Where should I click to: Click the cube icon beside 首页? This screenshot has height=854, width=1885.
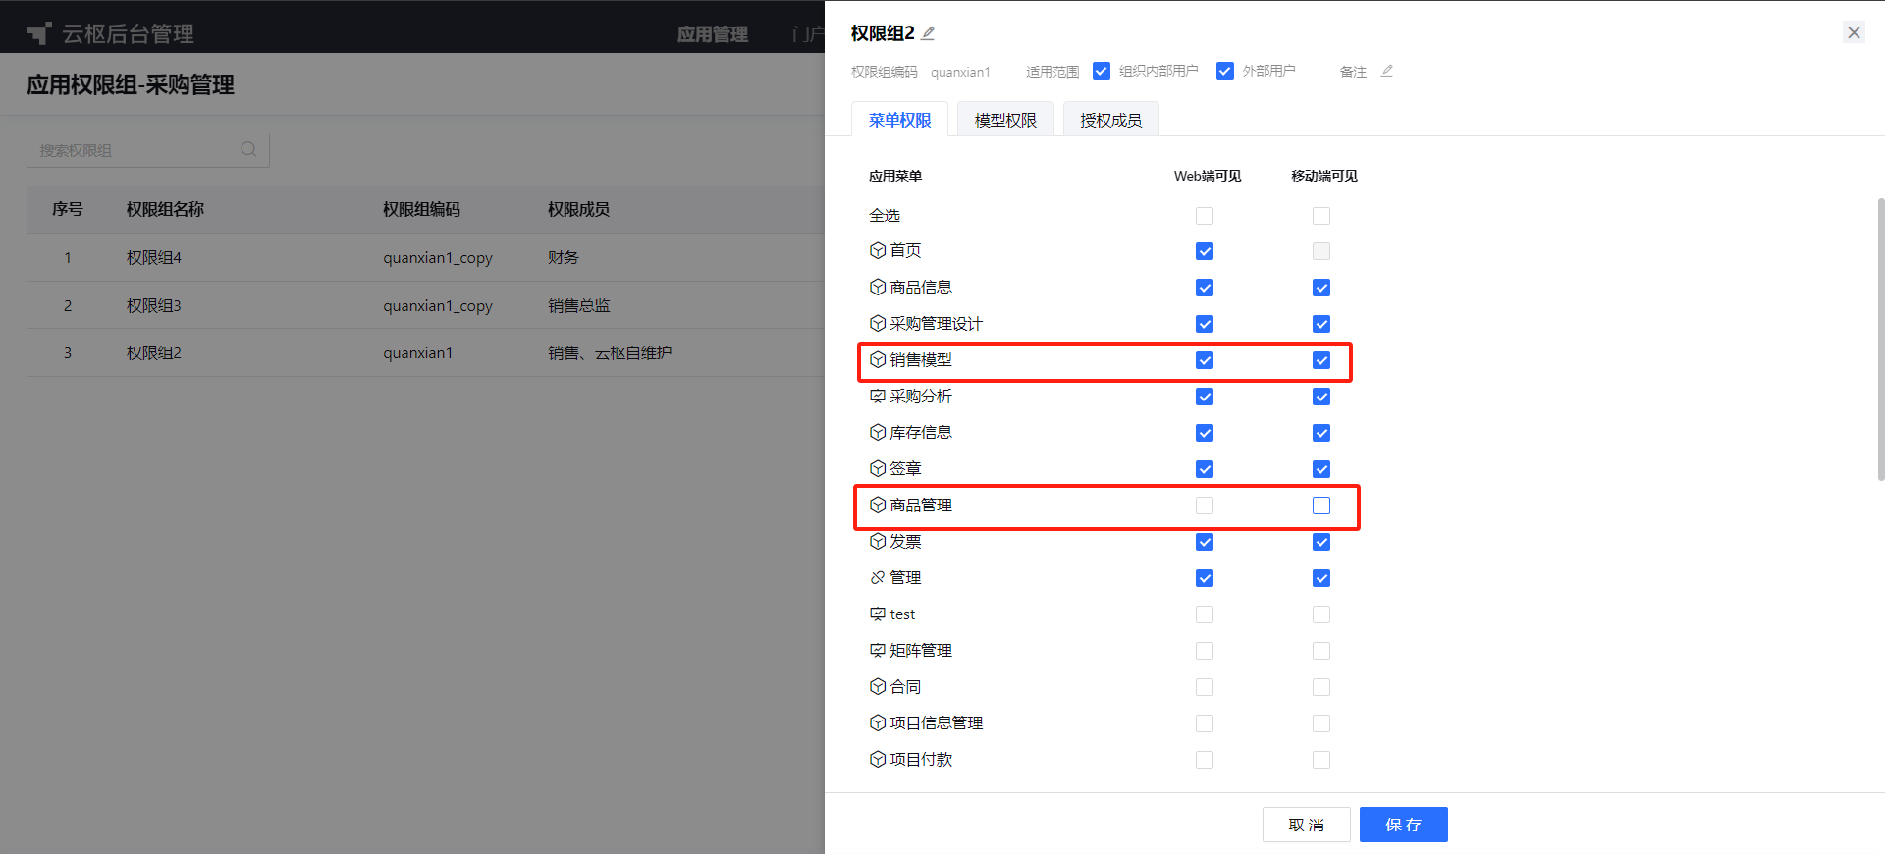click(878, 250)
